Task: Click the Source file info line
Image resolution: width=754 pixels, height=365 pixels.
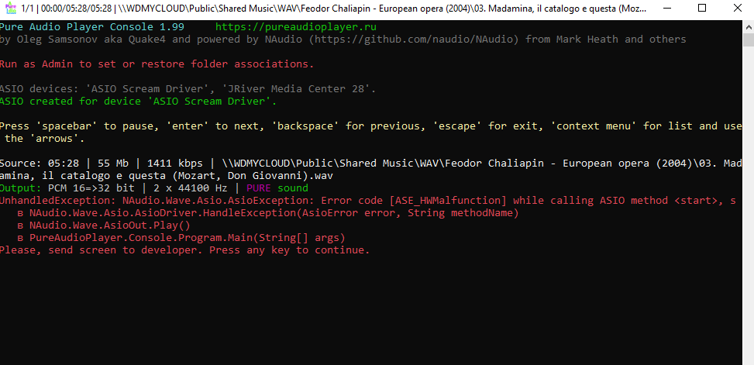Action: click(370, 169)
